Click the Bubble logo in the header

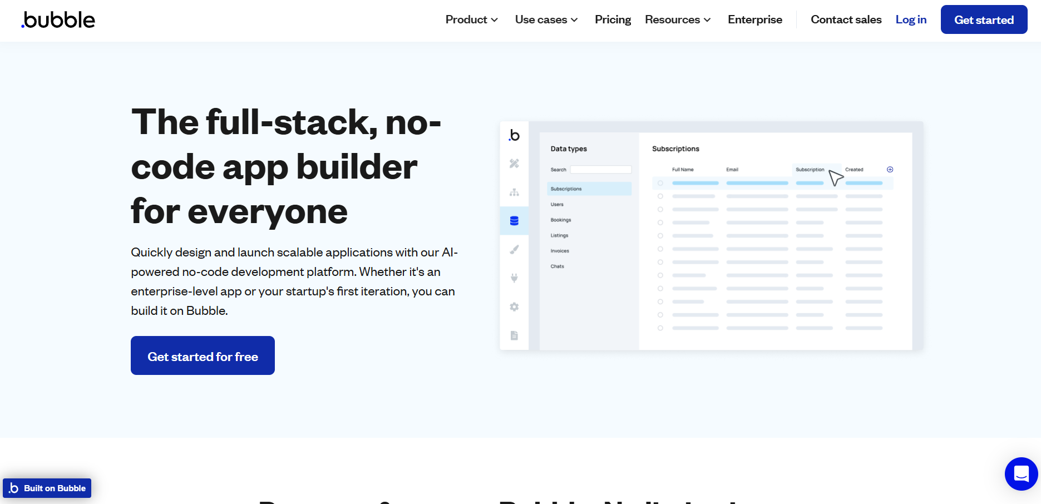point(58,19)
